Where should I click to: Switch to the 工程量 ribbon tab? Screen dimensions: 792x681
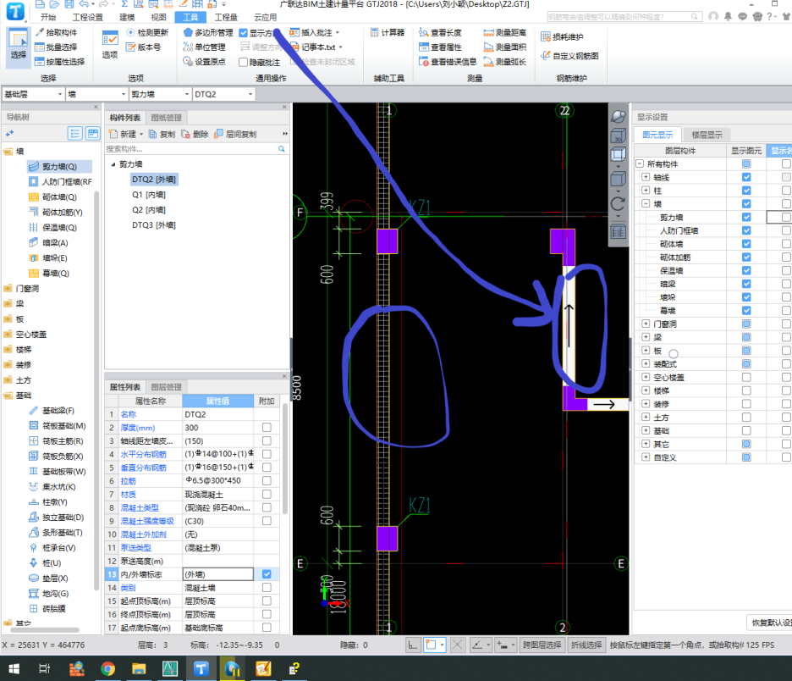226,17
